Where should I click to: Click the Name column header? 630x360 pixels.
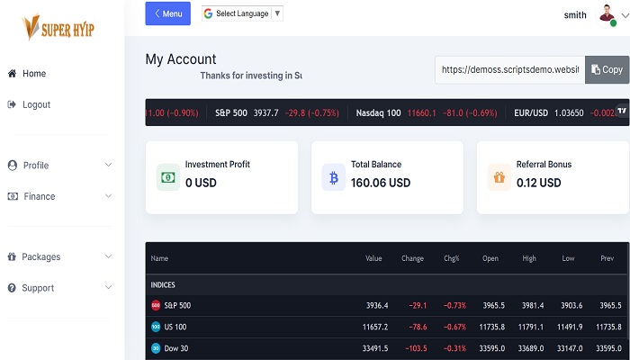[159, 258]
